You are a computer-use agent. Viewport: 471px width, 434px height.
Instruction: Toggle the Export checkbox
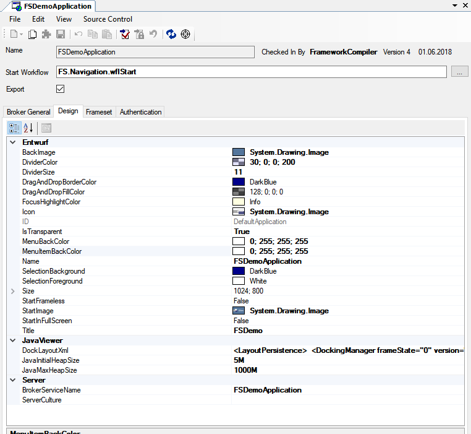click(x=61, y=89)
